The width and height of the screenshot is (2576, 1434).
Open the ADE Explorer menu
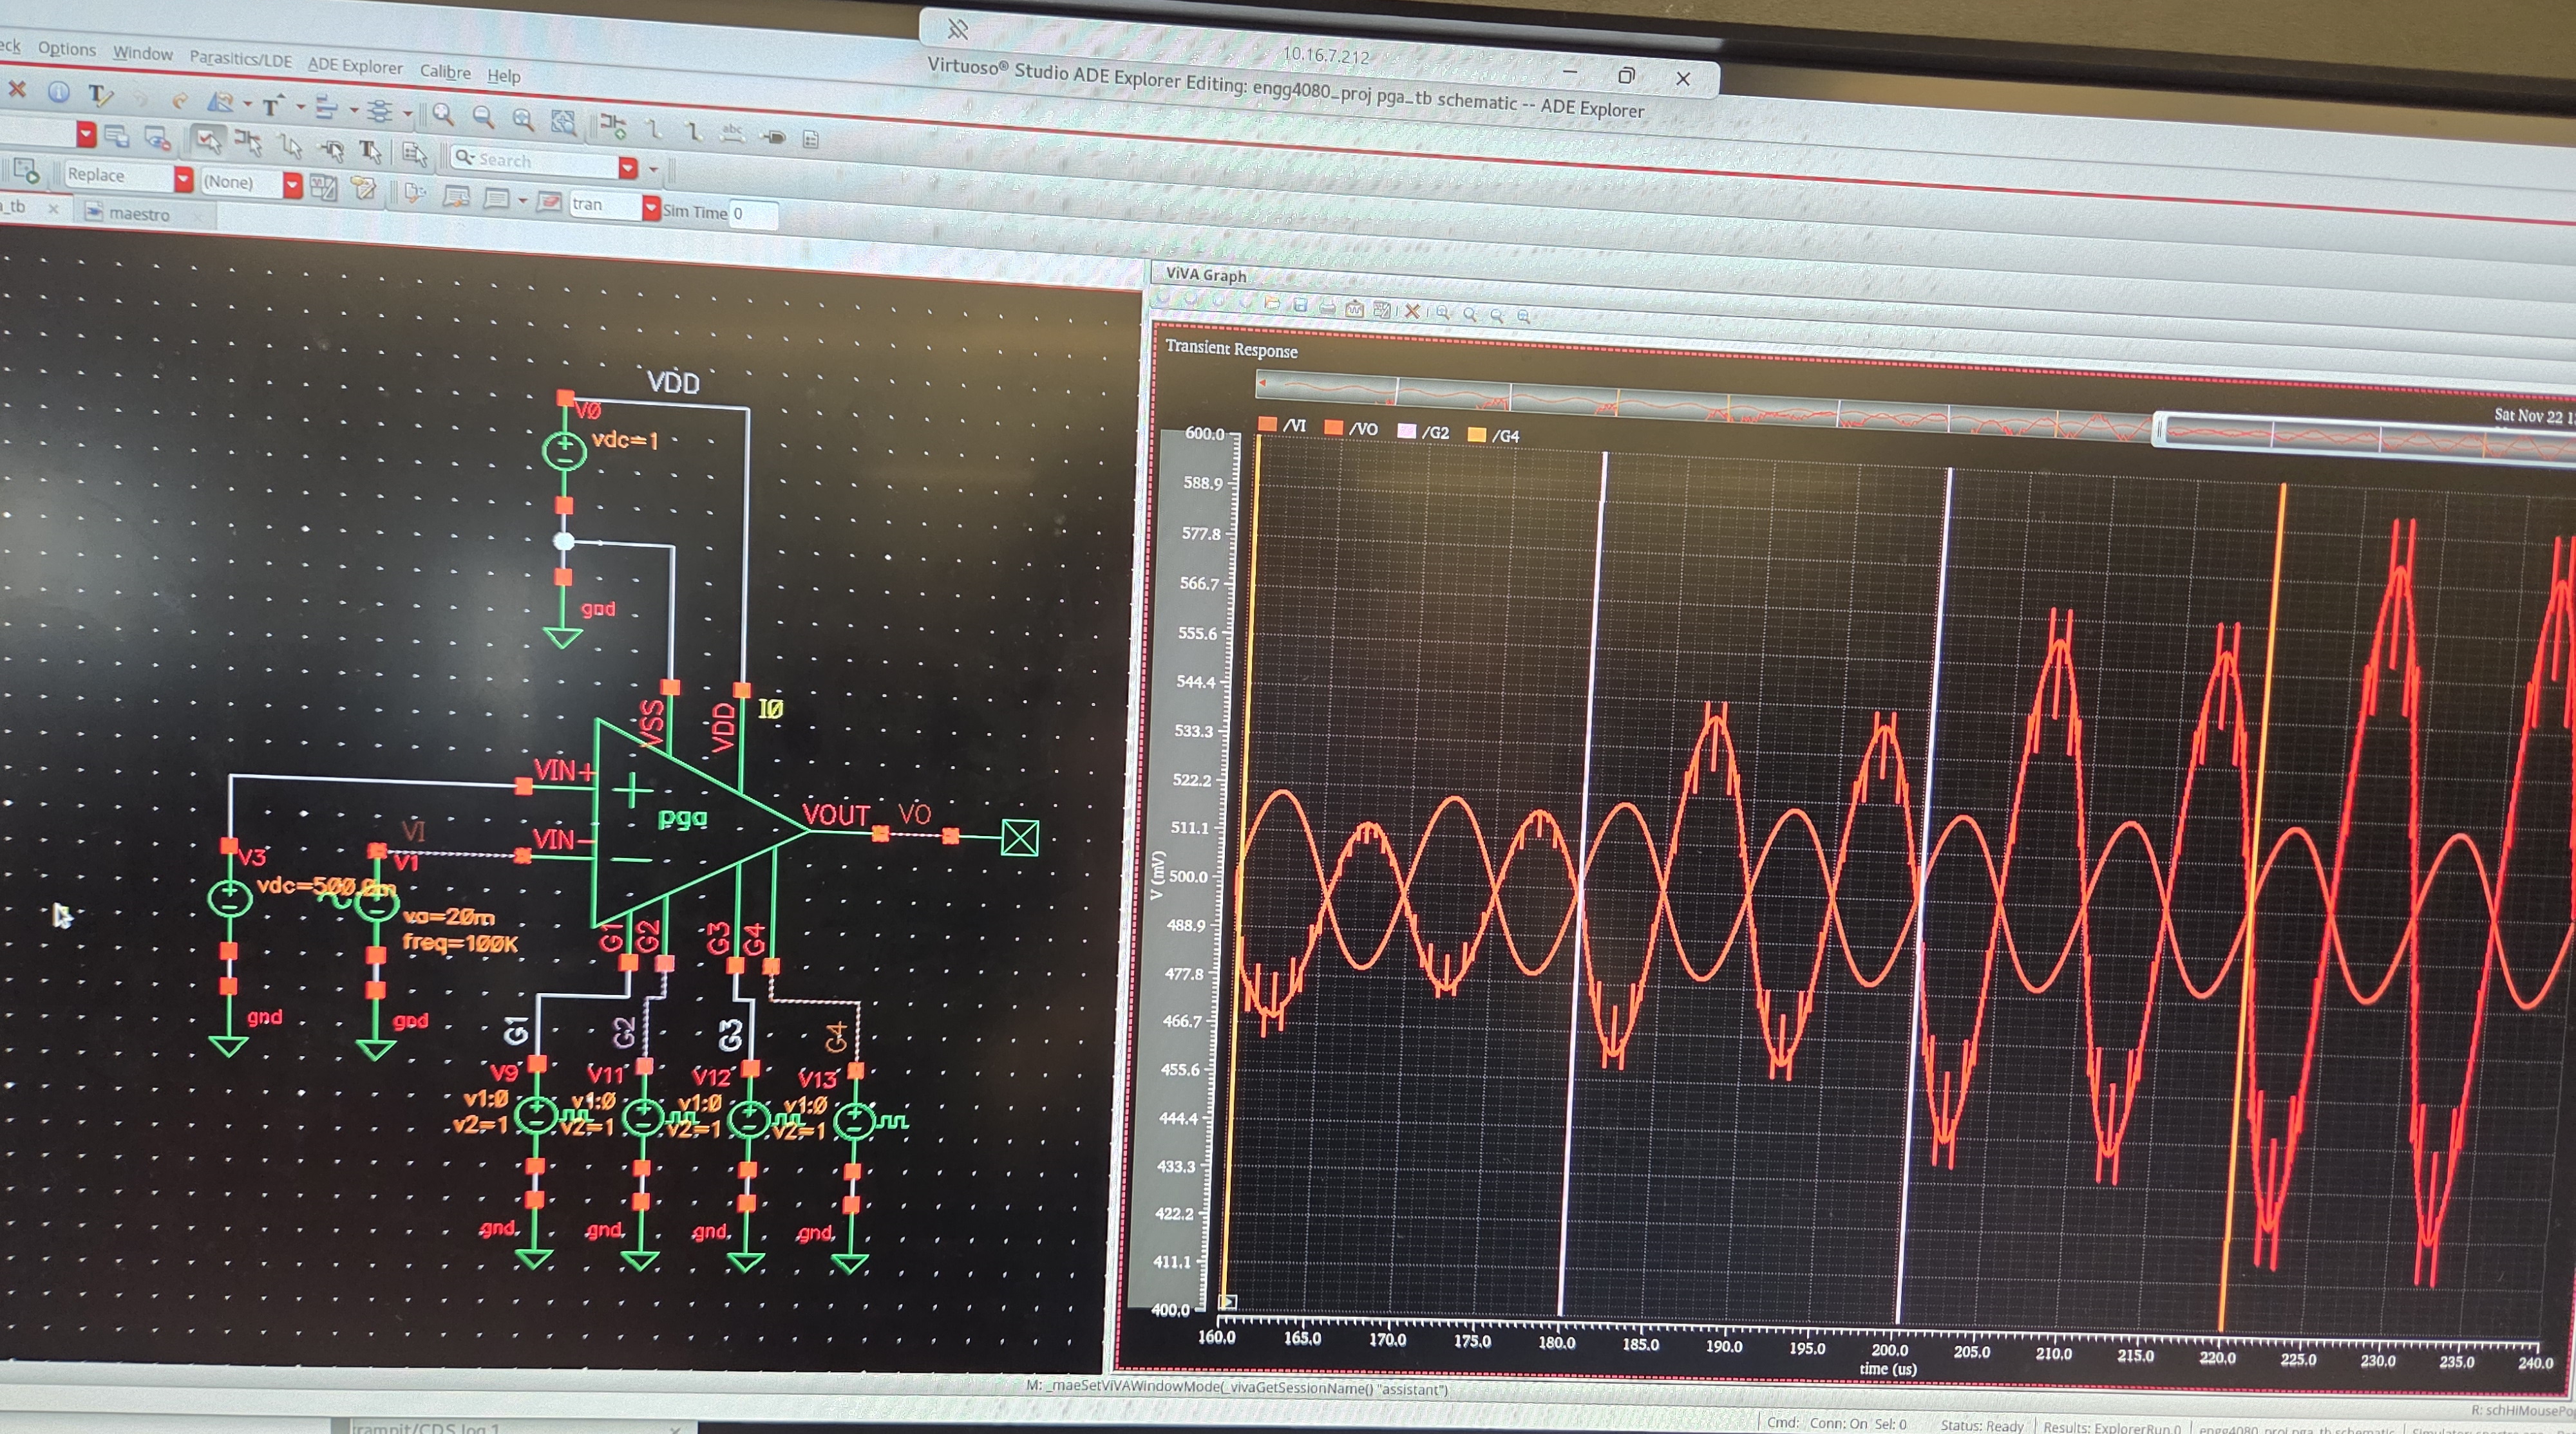tap(355, 66)
